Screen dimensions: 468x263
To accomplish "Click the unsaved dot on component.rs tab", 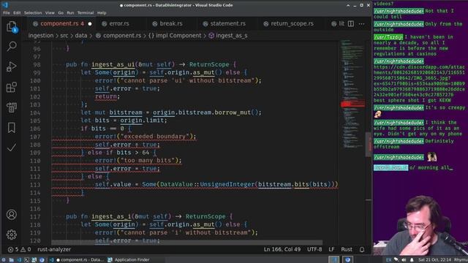I will pos(90,23).
